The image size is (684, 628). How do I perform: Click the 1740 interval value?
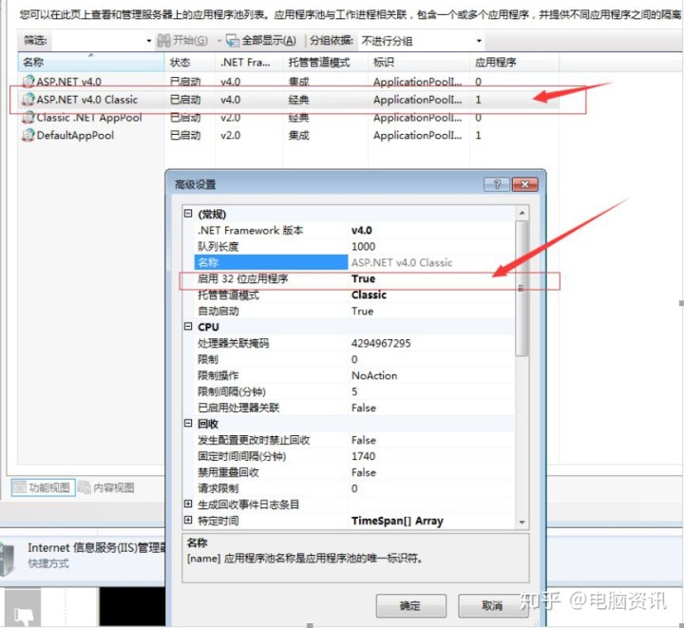coord(363,456)
